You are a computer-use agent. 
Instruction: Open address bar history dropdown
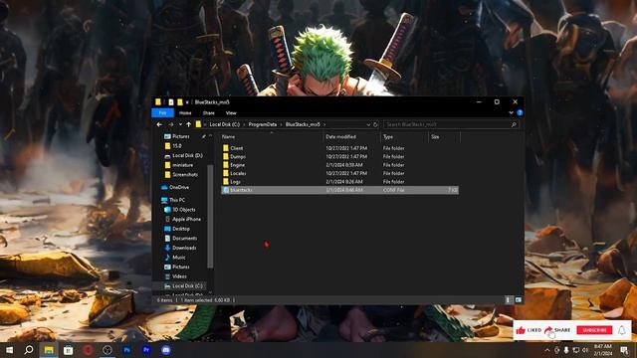tap(368, 124)
